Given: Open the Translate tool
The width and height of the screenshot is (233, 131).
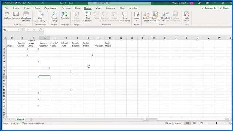Looking at the screenshot, I should click(x=65, y=15).
